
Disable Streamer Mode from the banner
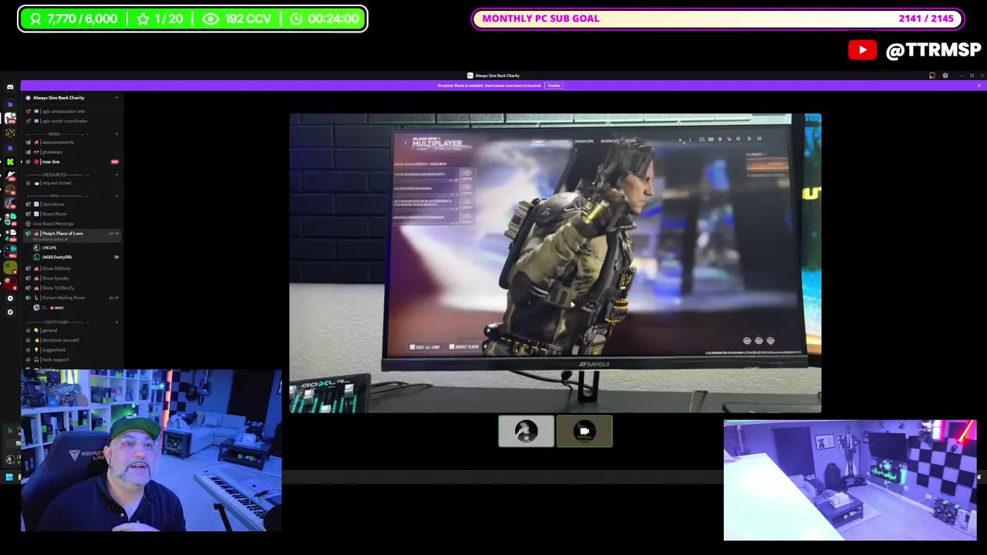click(554, 85)
